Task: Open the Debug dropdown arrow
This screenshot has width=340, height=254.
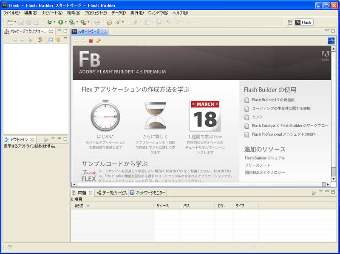Action: pyautogui.click(x=54, y=22)
